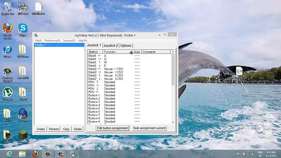Launch Minecraft desktop shortcut
281x158 pixels.
coord(23,136)
